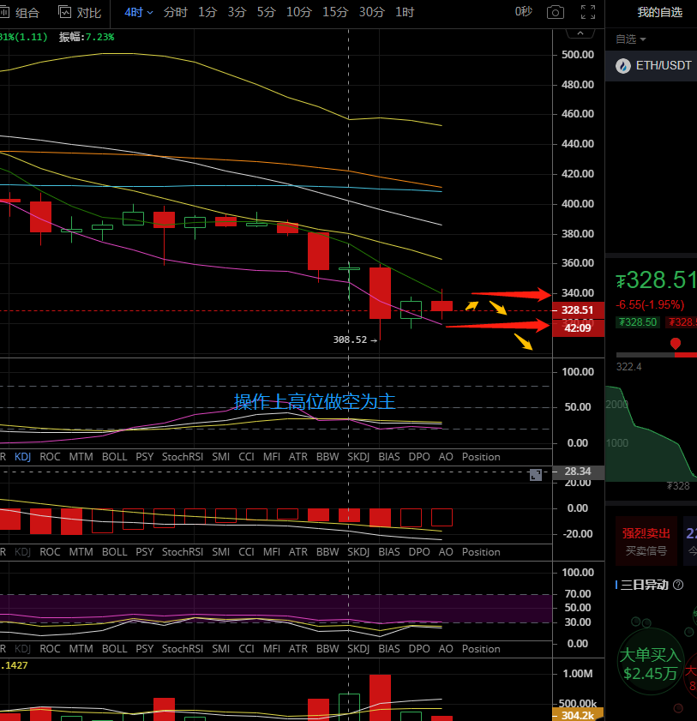Click the screenshot camera icon
This screenshot has height=721, width=697.
click(556, 12)
